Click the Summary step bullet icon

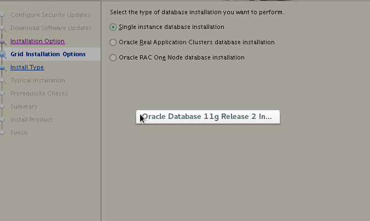pos(3,106)
